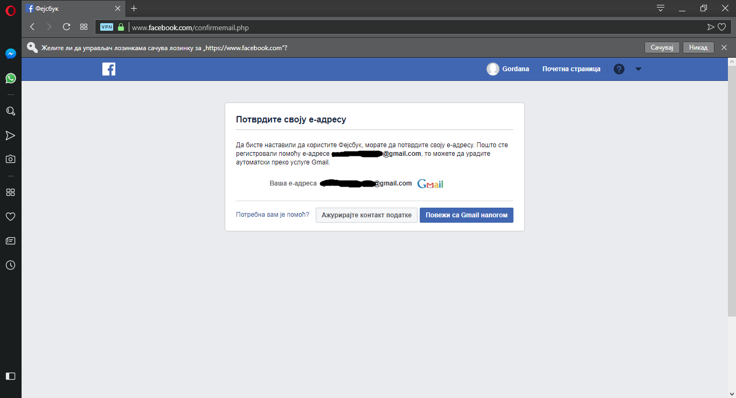Go forward with the toolbar arrow

click(x=49, y=27)
